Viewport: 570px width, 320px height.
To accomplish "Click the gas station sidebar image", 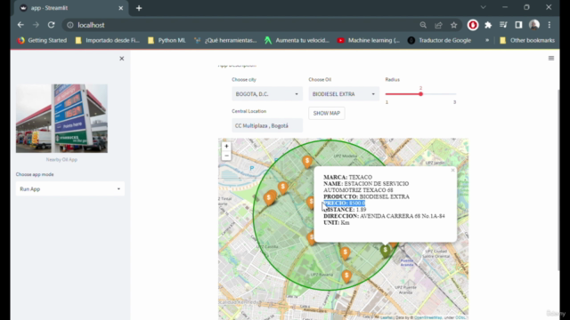I will point(61,118).
